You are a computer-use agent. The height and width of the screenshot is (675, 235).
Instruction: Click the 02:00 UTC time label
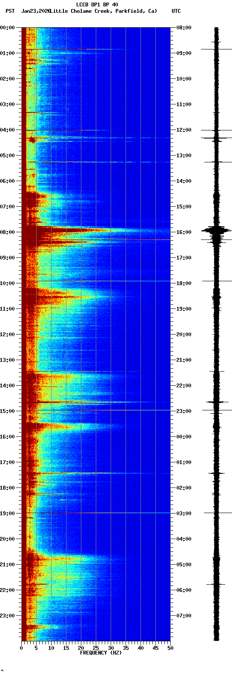click(184, 488)
